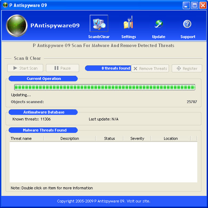Click the Malware Threats Found section header
This screenshot has width=208, height=208.
tap(43, 130)
